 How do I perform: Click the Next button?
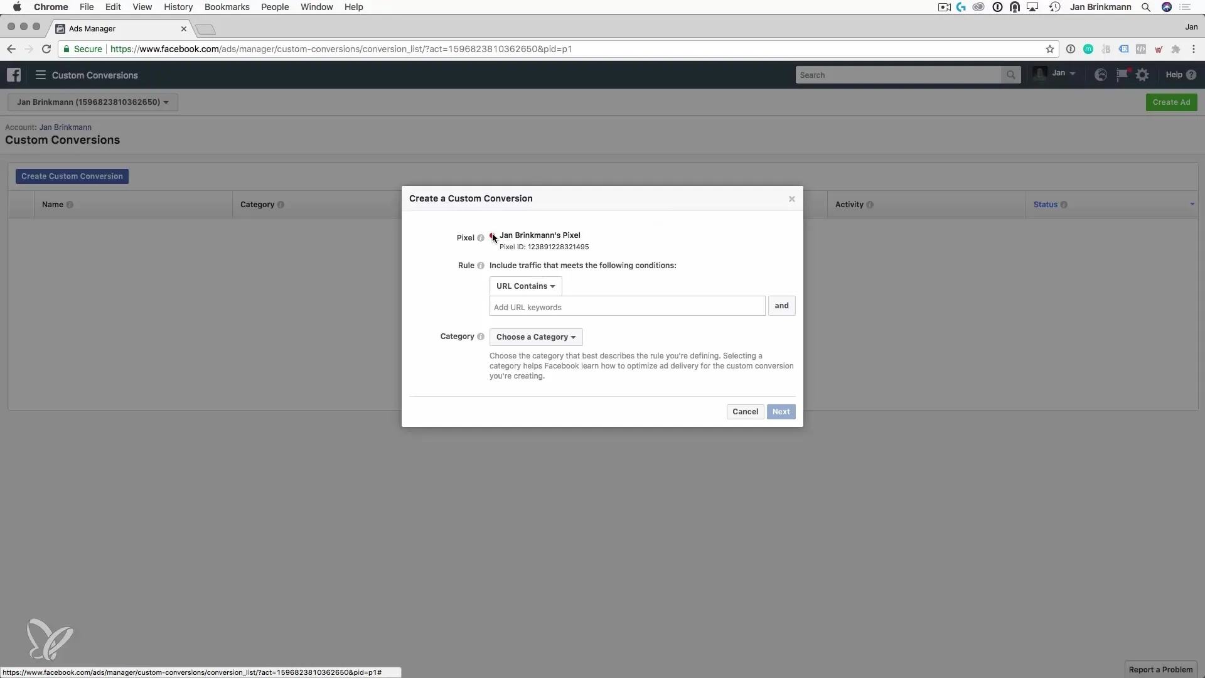click(781, 412)
